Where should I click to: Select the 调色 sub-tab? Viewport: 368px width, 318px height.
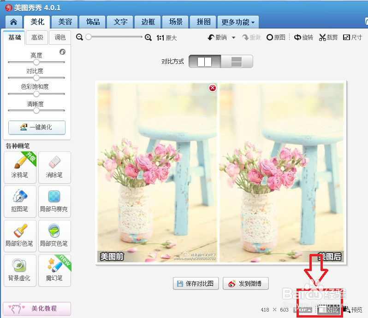(x=60, y=37)
